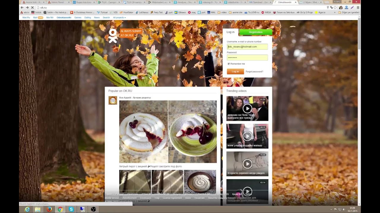
Task: Open Dating in the top navigation
Action: click(x=88, y=17)
